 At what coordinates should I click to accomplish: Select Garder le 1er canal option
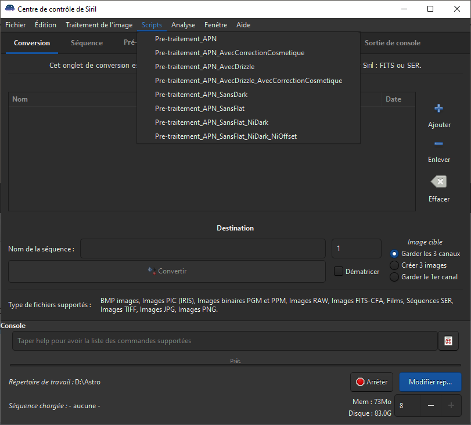point(394,277)
